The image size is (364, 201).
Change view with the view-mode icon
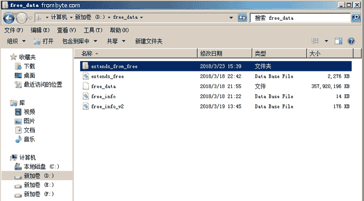point(315,41)
